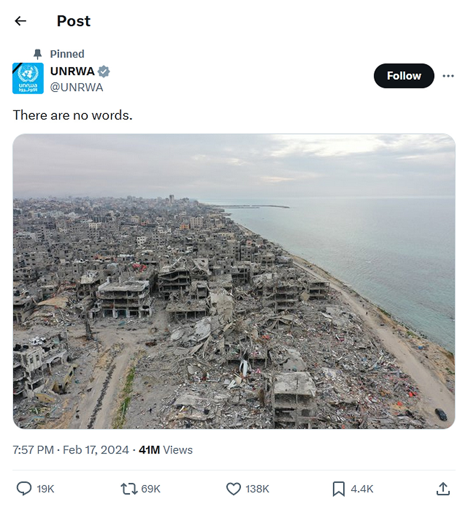The height and width of the screenshot is (507, 468).
Task: Open the aerial destruction photo
Action: point(234,281)
